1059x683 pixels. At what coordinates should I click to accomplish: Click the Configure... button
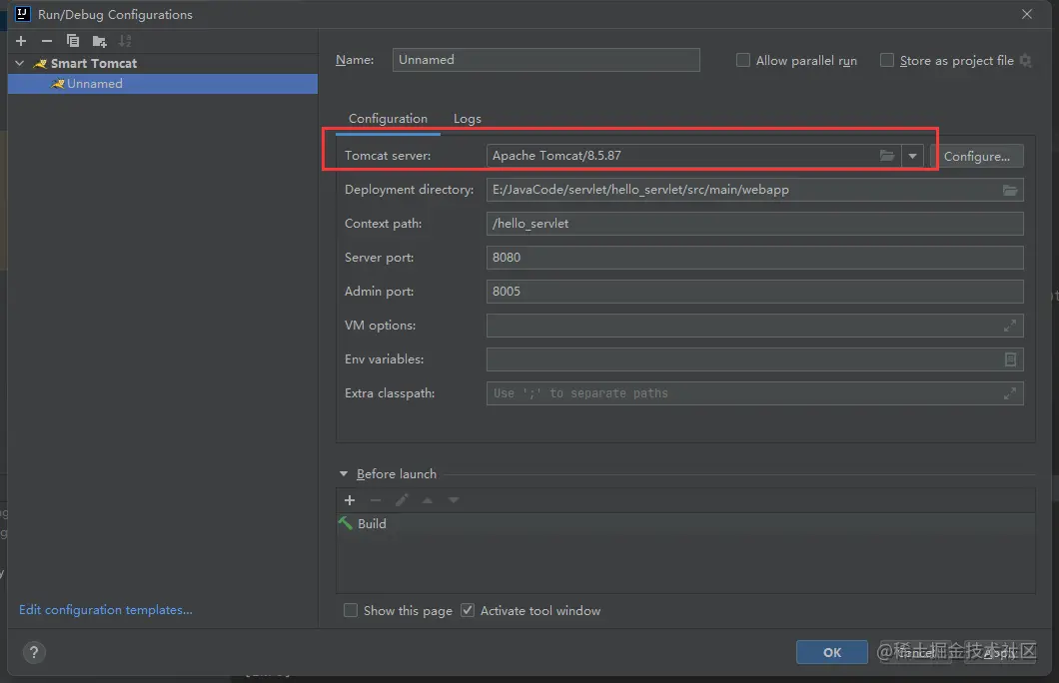point(977,156)
